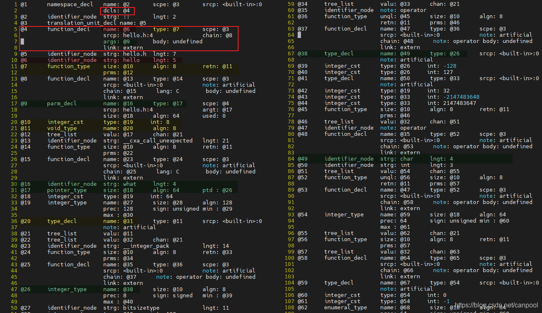The width and height of the screenshot is (542, 313).
Task: Click the bitsizetype string on line 50
Action: 141,308
